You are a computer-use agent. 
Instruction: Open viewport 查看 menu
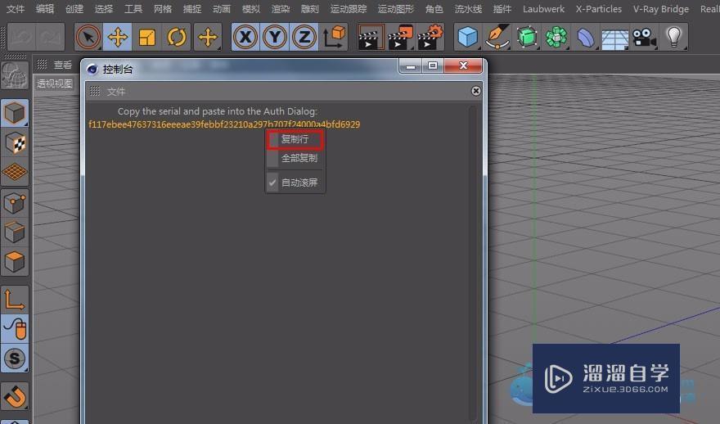(x=63, y=65)
